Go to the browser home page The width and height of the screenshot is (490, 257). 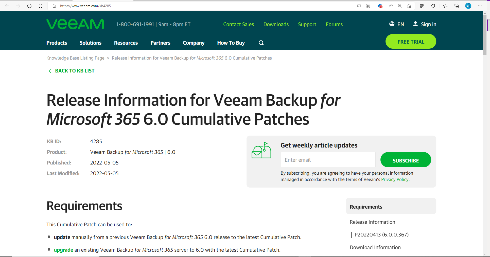pyautogui.click(x=41, y=6)
